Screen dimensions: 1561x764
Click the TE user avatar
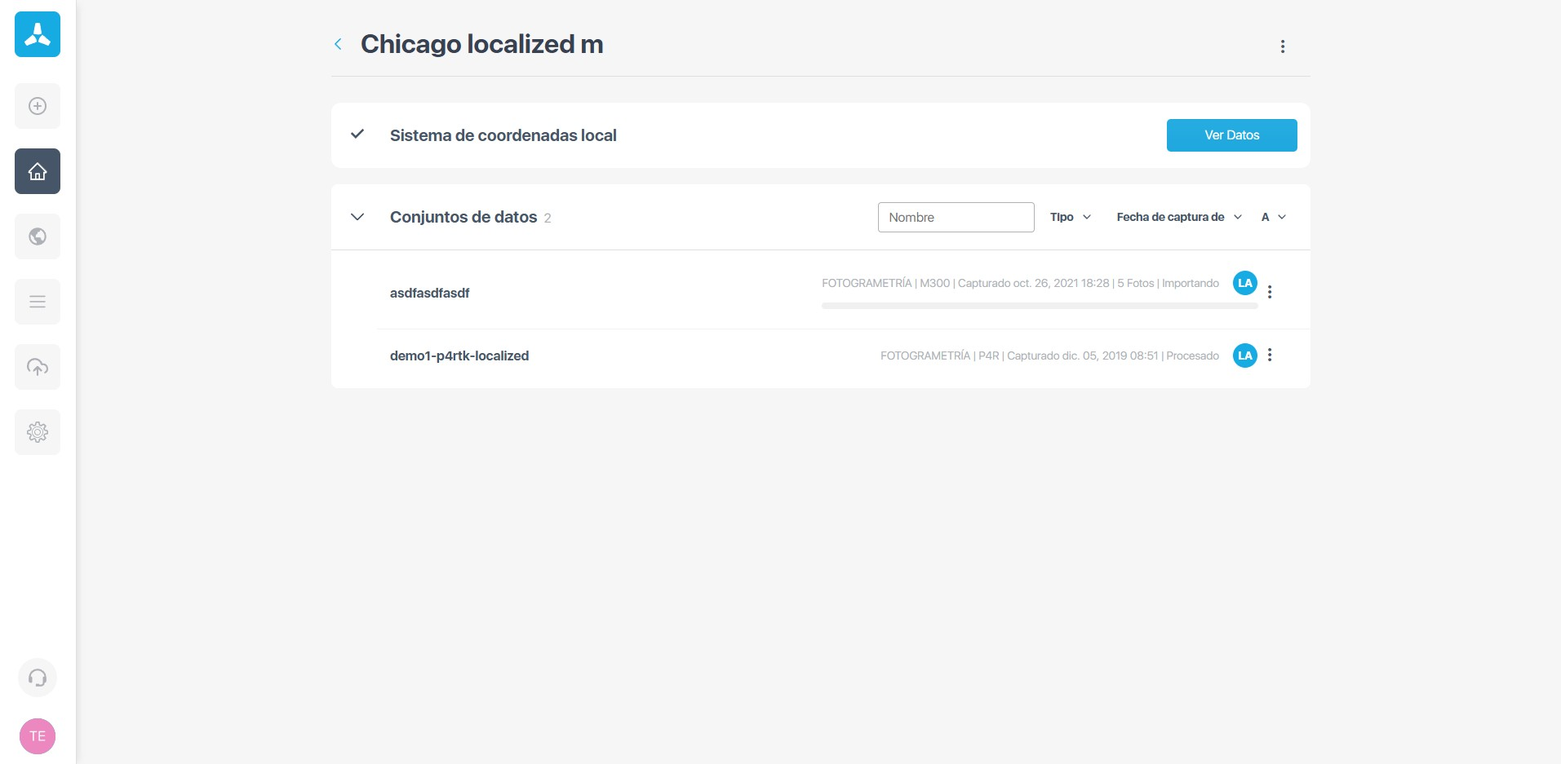point(38,736)
